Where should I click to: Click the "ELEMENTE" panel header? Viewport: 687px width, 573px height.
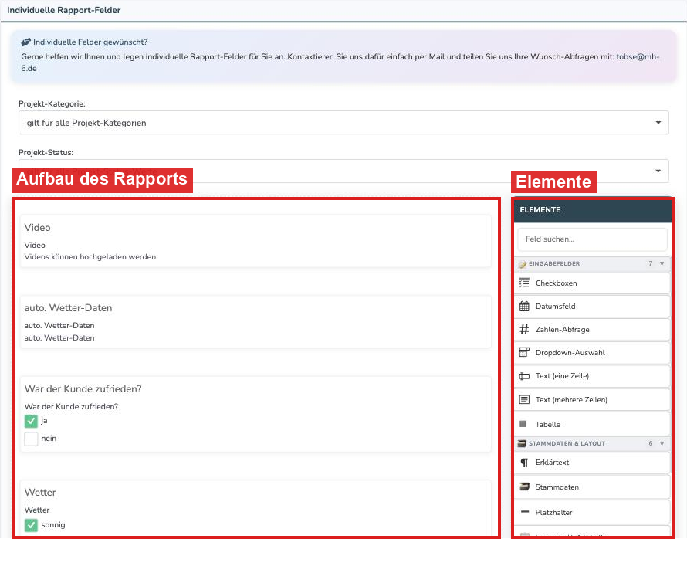594,209
